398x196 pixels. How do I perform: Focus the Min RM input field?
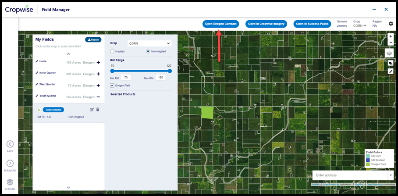[126, 78]
